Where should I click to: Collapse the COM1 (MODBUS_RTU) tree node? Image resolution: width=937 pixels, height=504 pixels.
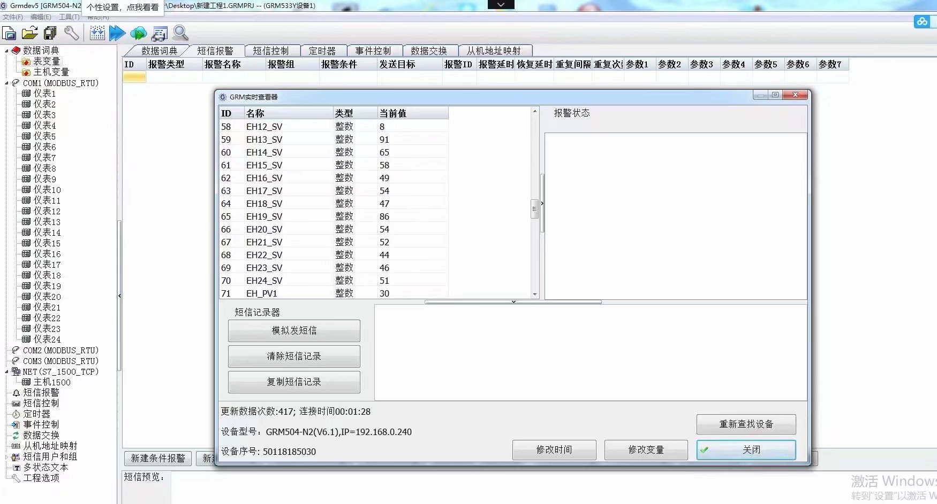[x=7, y=83]
